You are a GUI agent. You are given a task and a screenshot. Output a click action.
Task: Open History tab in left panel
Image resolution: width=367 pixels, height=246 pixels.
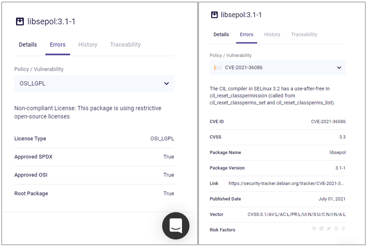coord(88,44)
